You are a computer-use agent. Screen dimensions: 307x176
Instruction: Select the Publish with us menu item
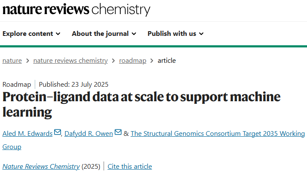(176, 34)
